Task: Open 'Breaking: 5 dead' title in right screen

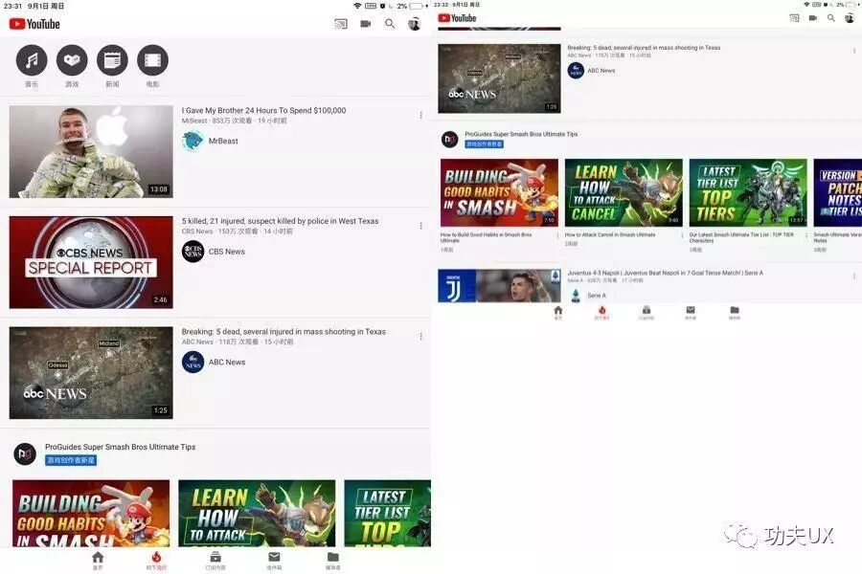Action: (644, 48)
